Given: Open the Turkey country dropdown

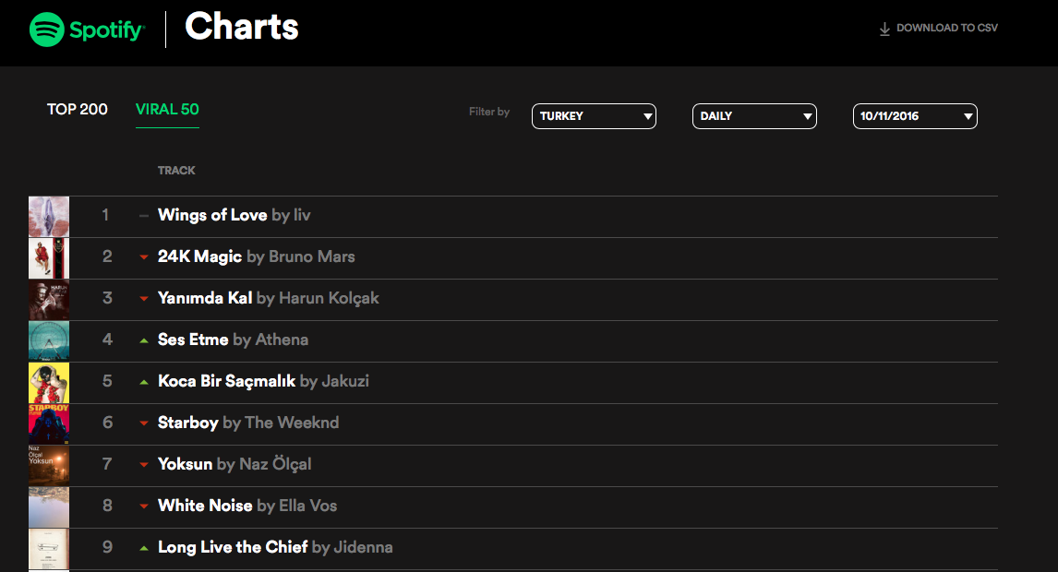Looking at the screenshot, I should tap(594, 116).
